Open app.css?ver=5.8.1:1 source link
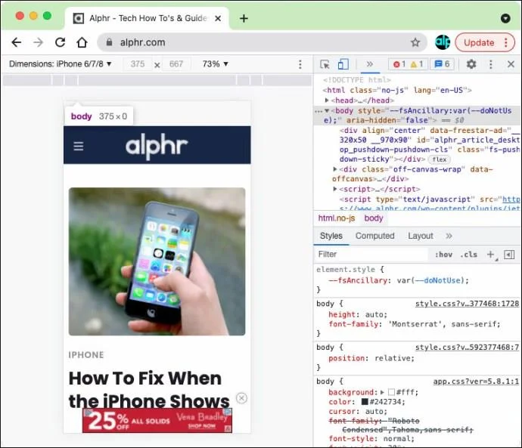Viewport: 522px width, 448px height. point(476,382)
